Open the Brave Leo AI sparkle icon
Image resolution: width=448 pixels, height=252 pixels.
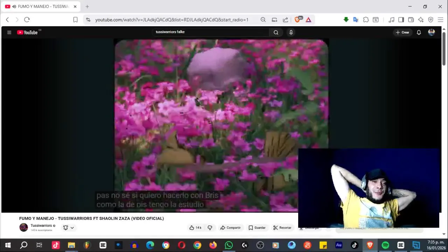[421, 20]
